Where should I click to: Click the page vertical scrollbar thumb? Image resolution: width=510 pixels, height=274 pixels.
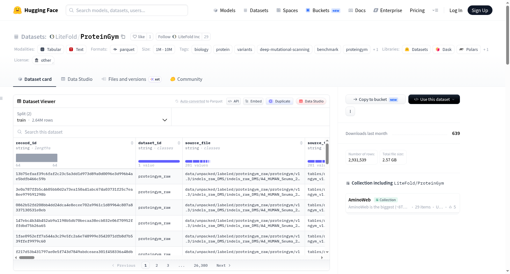click(507, 35)
